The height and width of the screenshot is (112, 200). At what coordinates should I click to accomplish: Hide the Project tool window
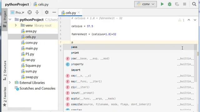54,12
